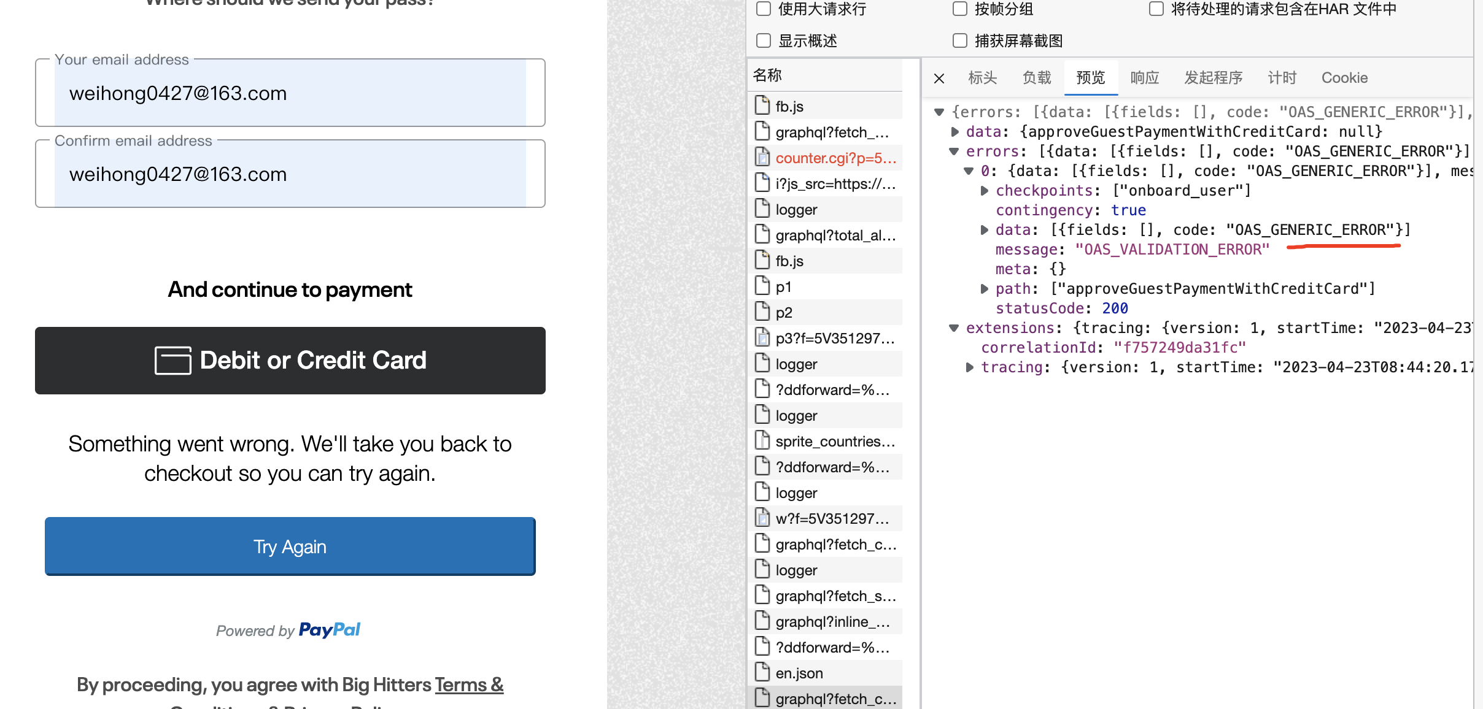1483x709 pixels.
Task: Collapse the errors node in the preview
Action: pyautogui.click(x=954, y=151)
